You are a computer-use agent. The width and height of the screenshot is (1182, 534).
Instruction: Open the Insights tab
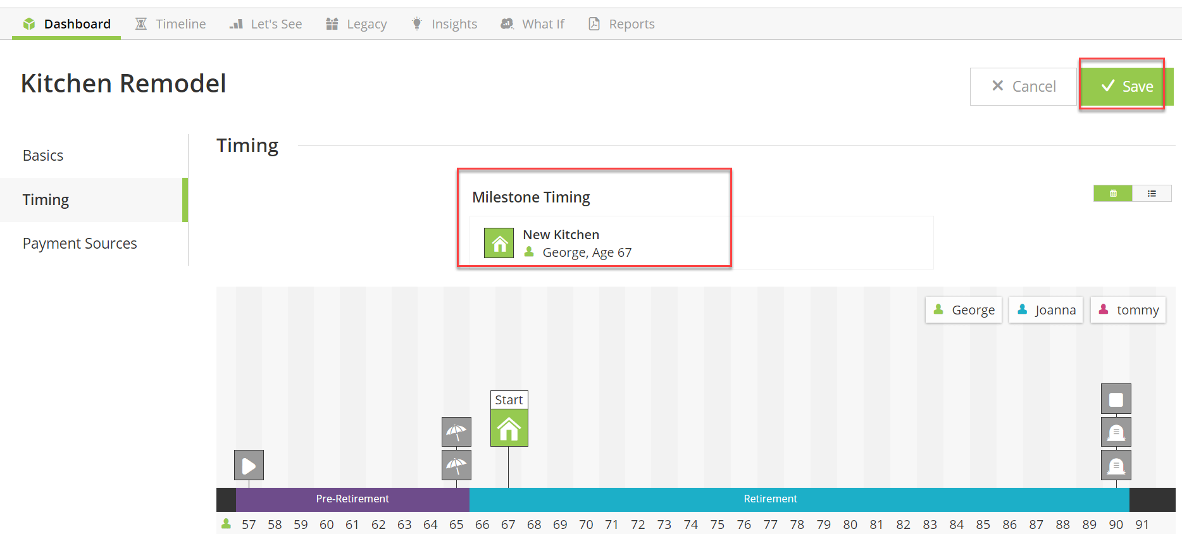click(x=444, y=24)
